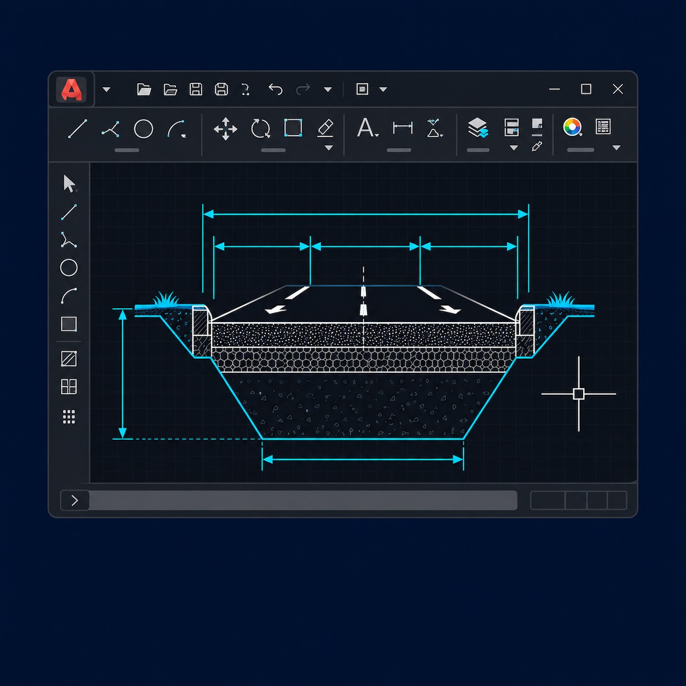This screenshot has height=686, width=686.
Task: Open the color wheel picker
Action: tap(572, 127)
